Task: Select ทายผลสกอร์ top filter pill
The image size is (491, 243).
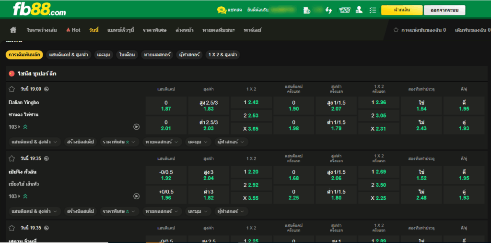Action: pyautogui.click(x=157, y=55)
